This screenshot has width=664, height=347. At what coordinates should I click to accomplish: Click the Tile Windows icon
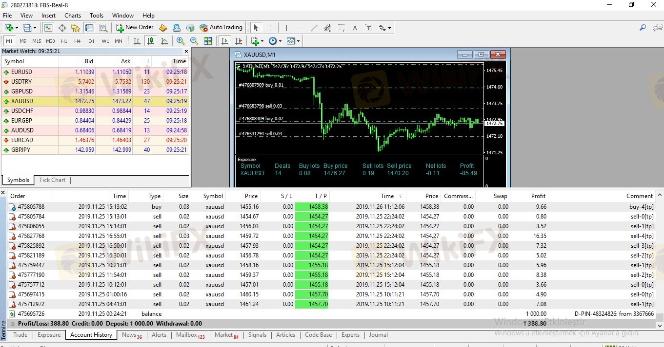208,41
